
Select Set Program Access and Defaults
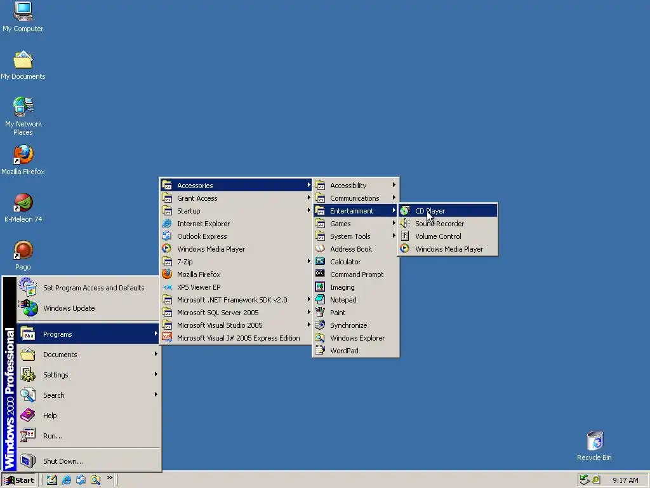point(88,288)
